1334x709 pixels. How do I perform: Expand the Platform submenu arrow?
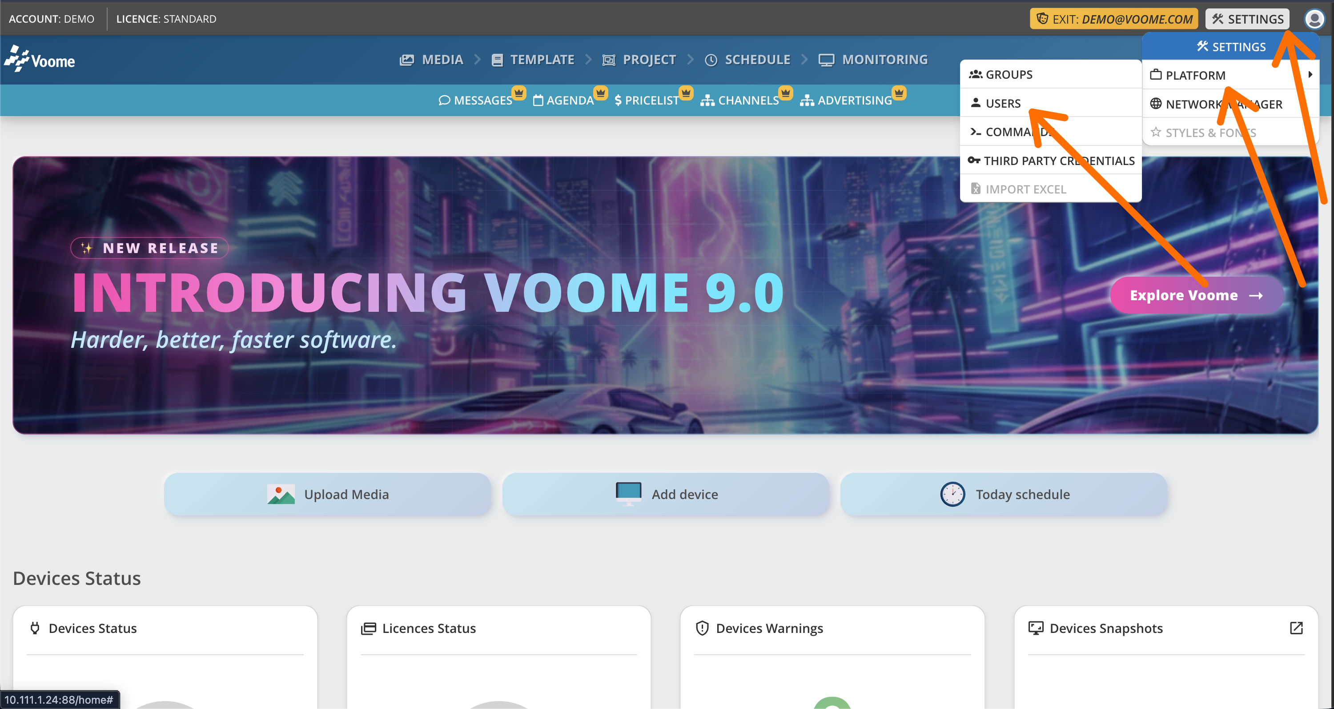click(1310, 75)
